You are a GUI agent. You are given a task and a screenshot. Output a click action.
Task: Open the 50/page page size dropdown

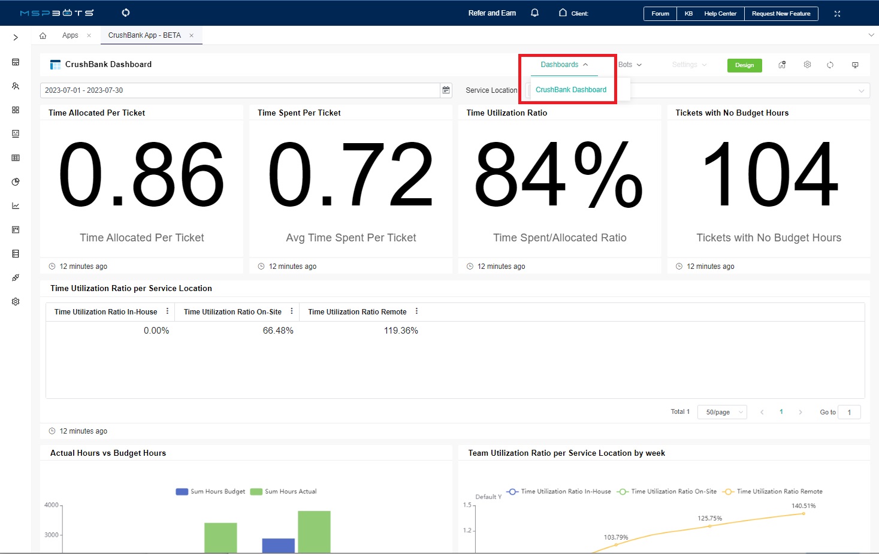[721, 412]
